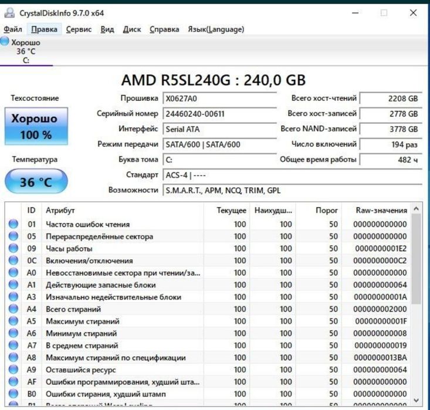430x410 pixels.
Task: Click the volume letter field C:
Action: [x=219, y=160]
